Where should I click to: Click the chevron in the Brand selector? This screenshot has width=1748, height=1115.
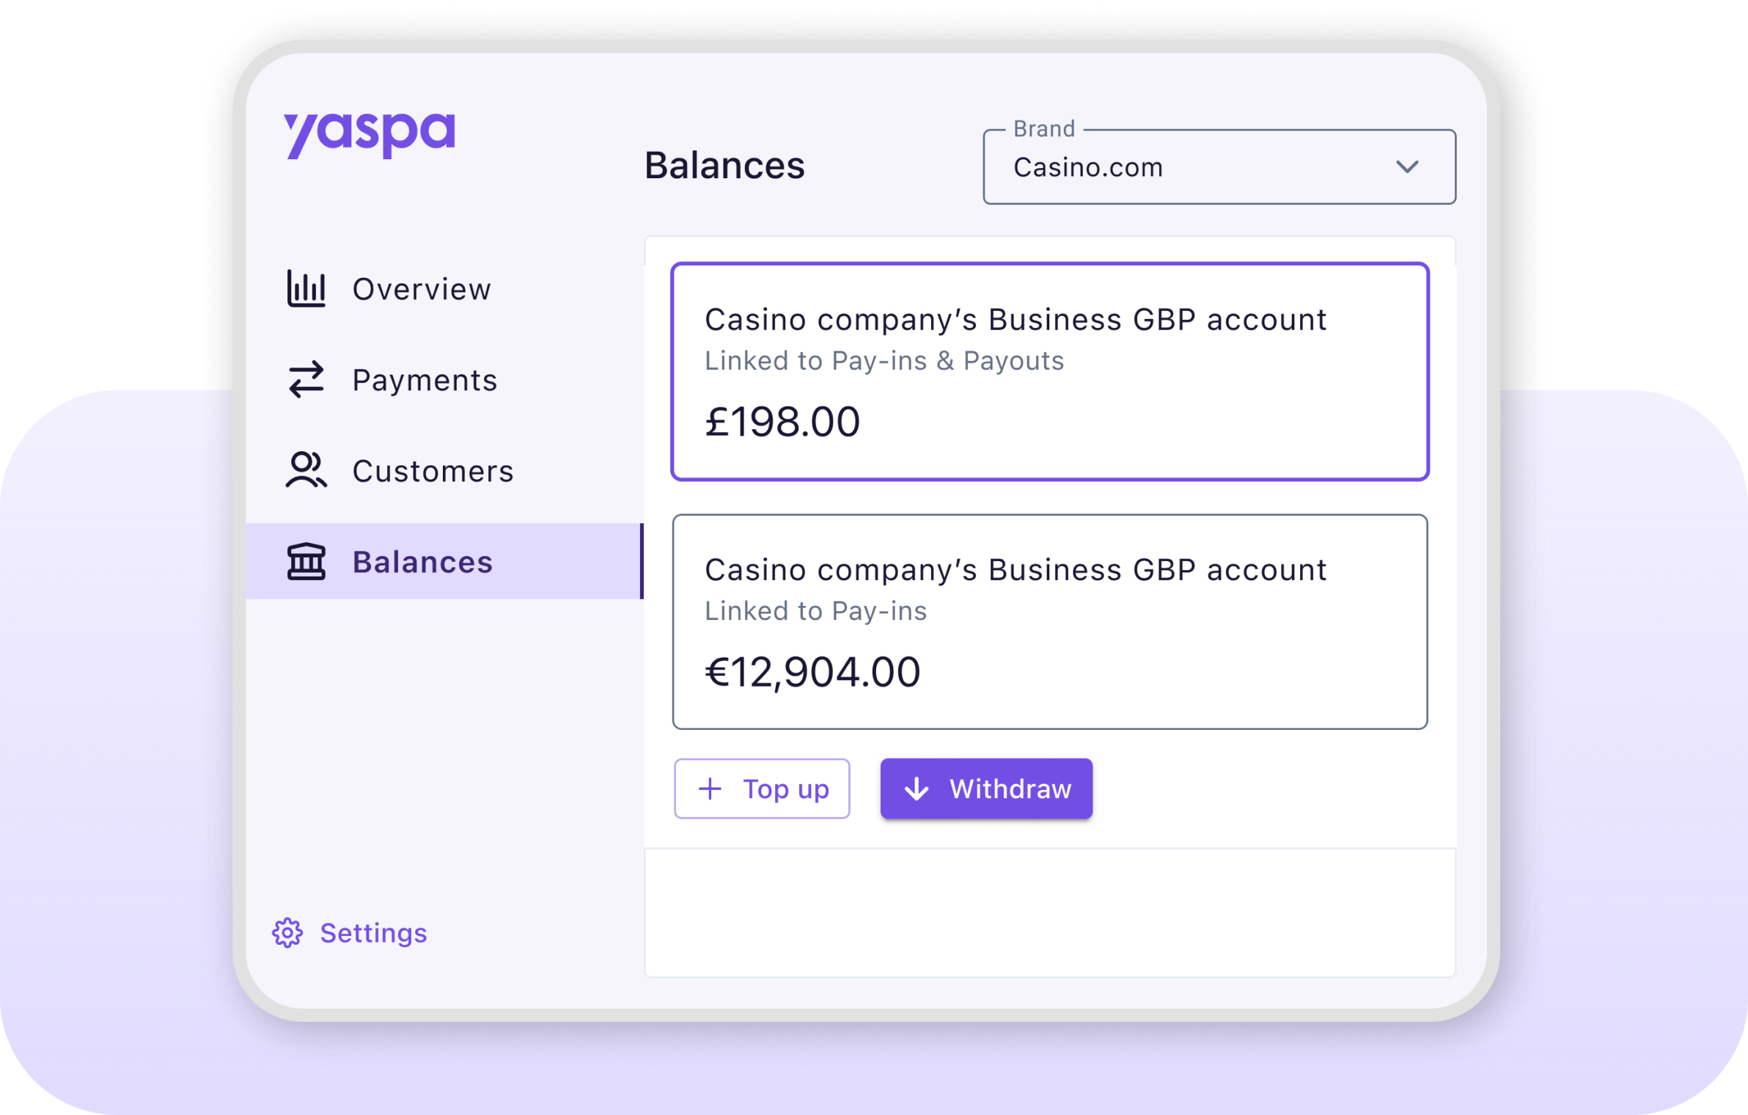point(1407,167)
